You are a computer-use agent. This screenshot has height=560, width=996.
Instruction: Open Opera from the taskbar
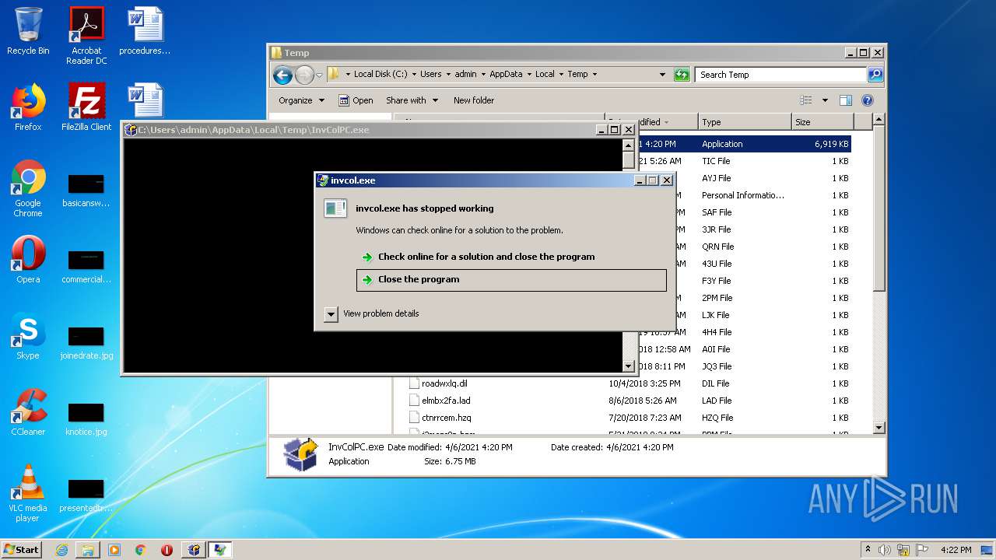(167, 550)
